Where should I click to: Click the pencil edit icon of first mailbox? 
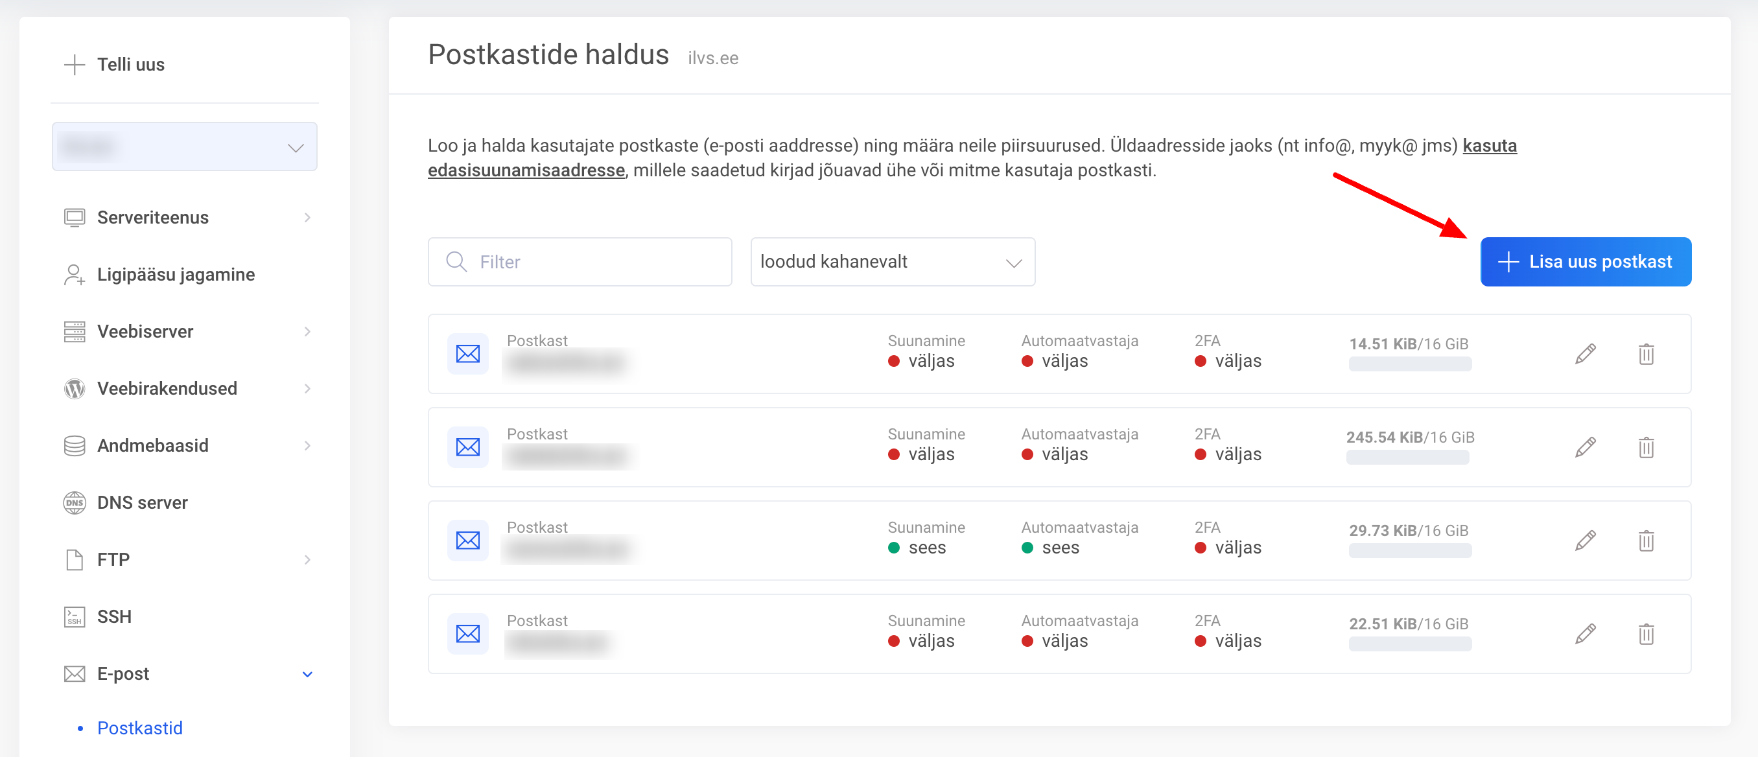coord(1585,354)
